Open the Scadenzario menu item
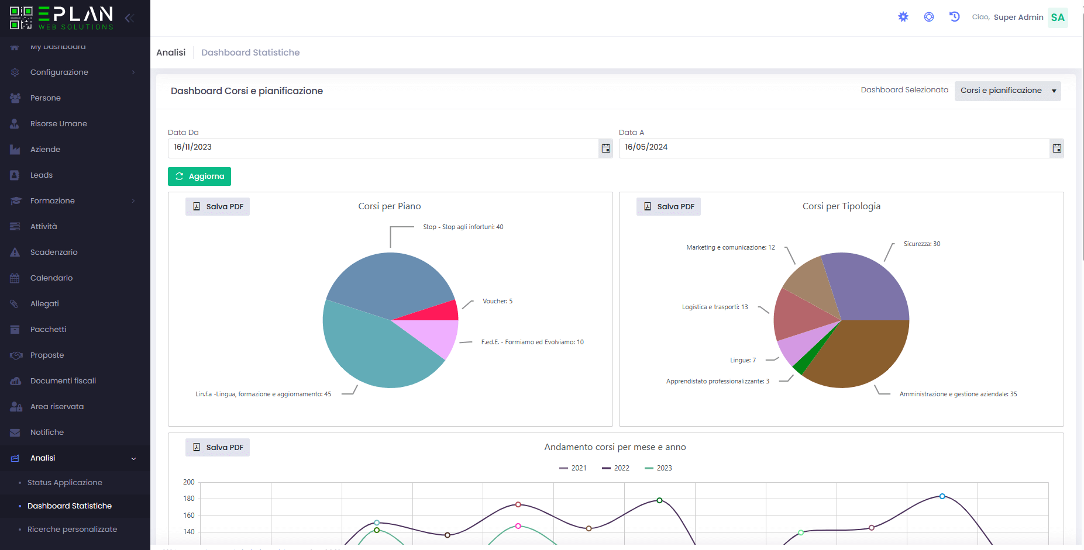The image size is (1084, 550). click(75, 252)
